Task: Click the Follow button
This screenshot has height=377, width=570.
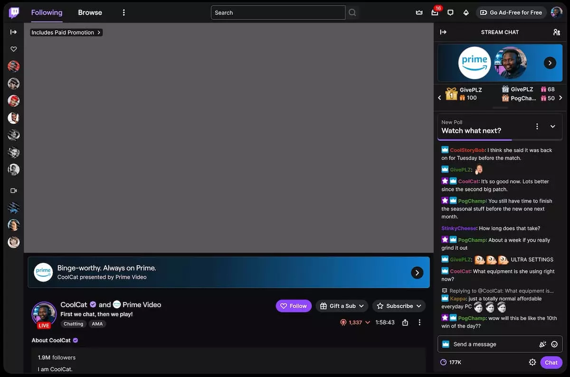Action: coord(294,306)
